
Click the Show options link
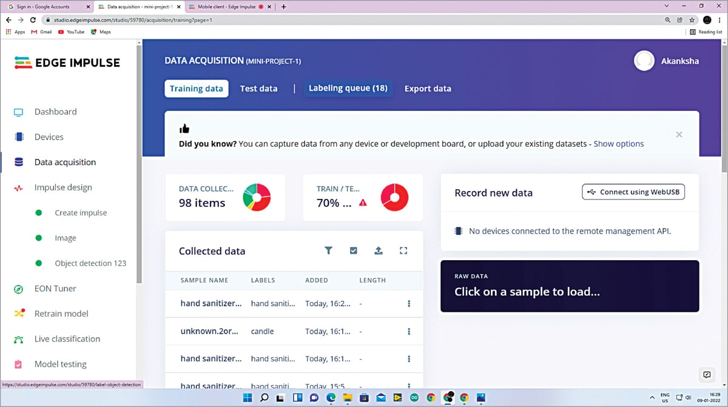(618, 144)
